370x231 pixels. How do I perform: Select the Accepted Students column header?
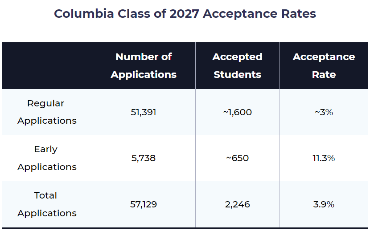point(237,66)
